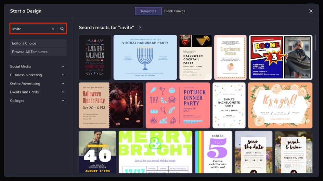
Task: Click the magnifier search icon
Action: point(62,29)
